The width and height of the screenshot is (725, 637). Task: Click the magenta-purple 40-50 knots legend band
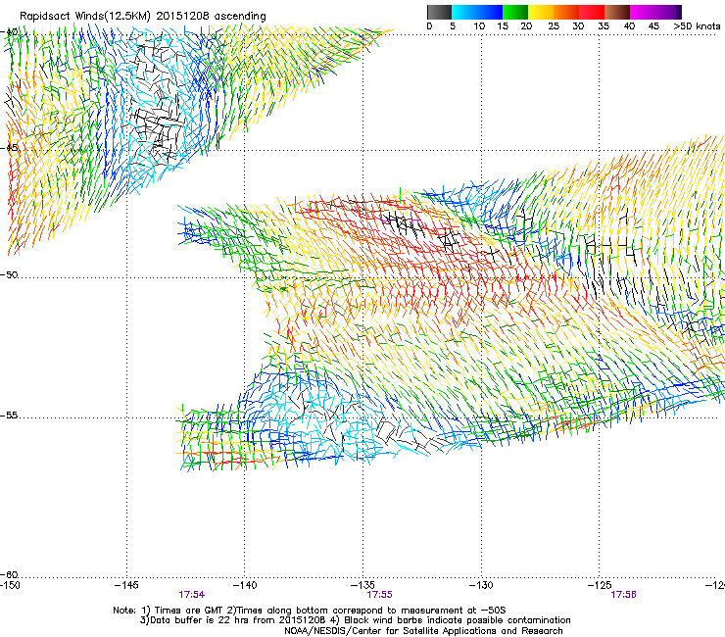[655, 12]
